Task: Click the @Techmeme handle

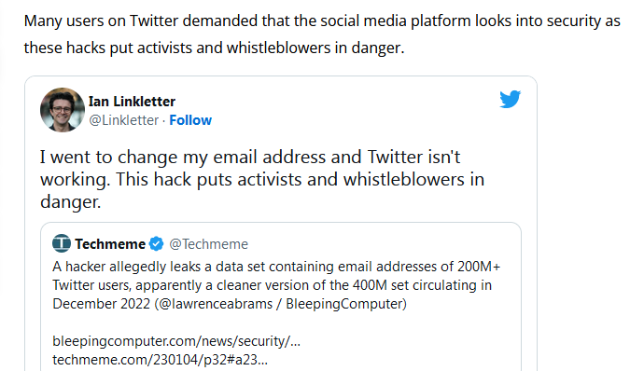Action: [209, 244]
